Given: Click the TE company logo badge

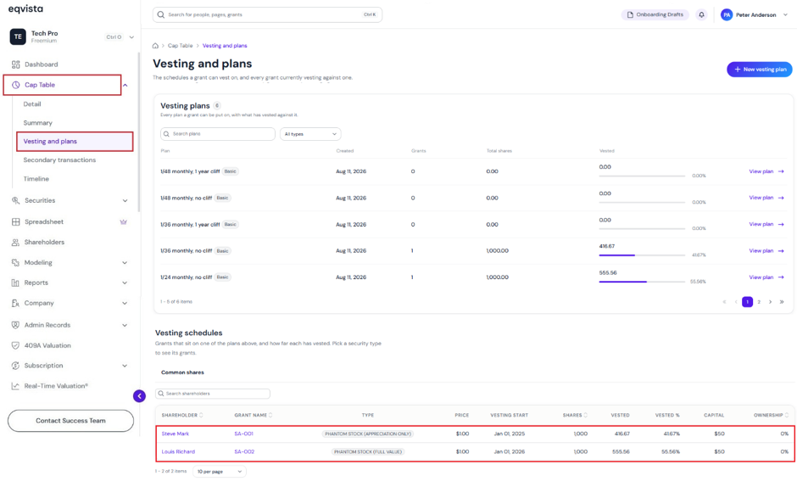Looking at the screenshot, I should point(18,36).
